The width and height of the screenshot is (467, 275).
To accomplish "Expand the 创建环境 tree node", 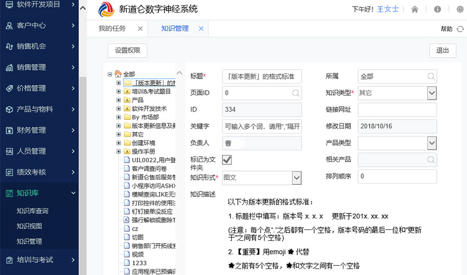I will tap(119, 143).
